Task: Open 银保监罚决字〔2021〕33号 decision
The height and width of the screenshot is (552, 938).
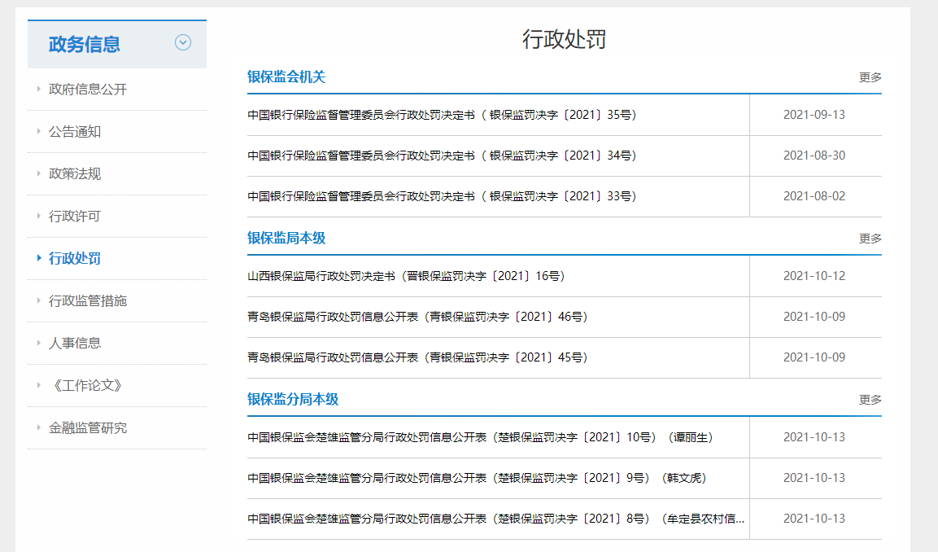Action: pyautogui.click(x=442, y=196)
